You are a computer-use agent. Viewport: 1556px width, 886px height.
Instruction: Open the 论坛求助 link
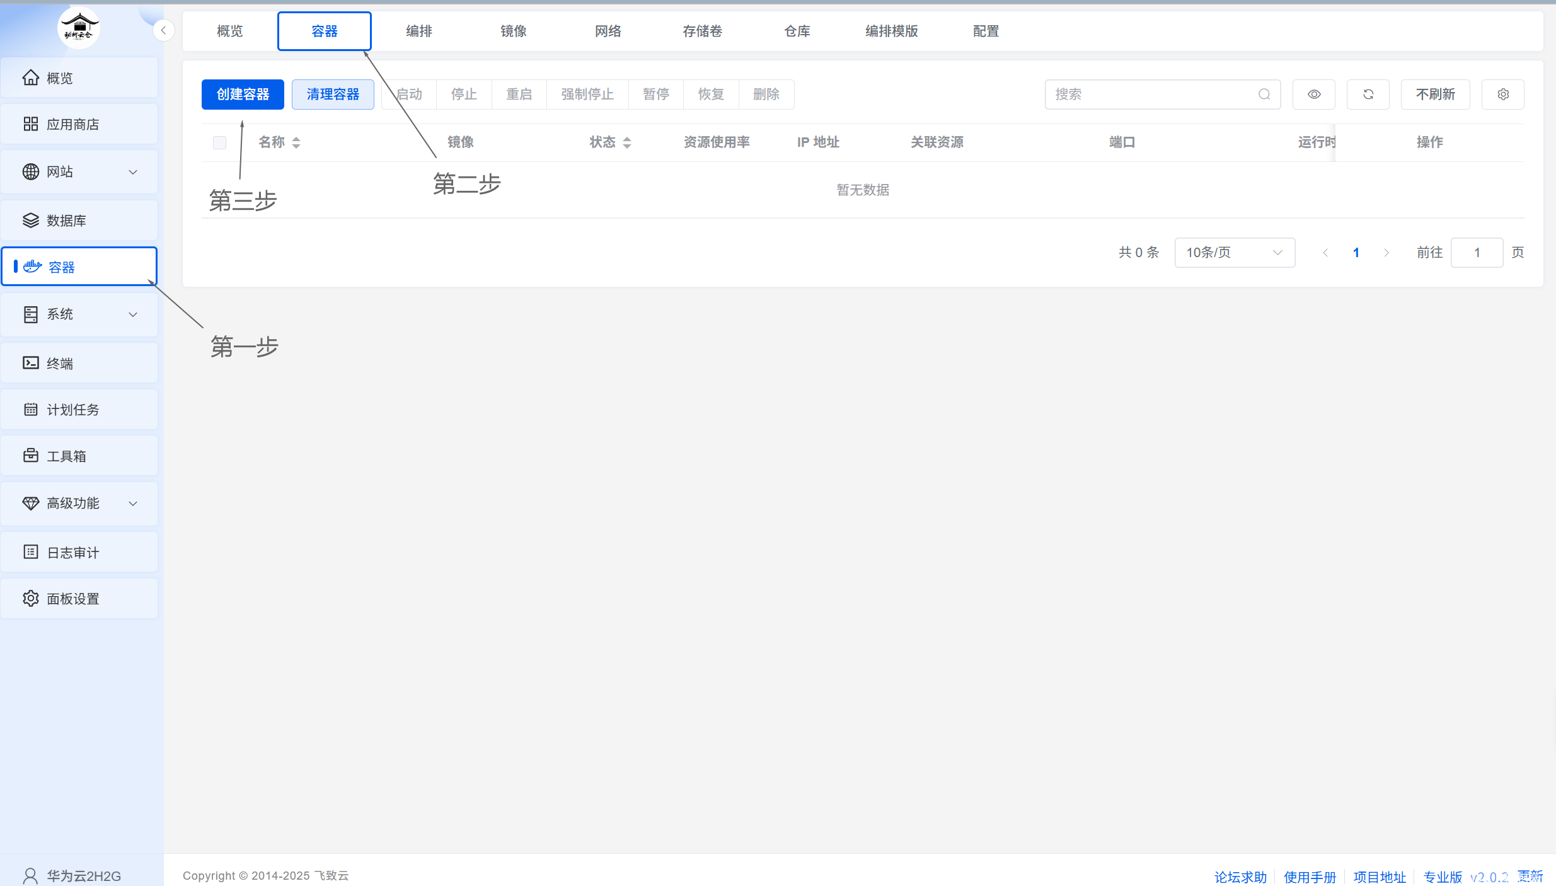click(x=1240, y=877)
